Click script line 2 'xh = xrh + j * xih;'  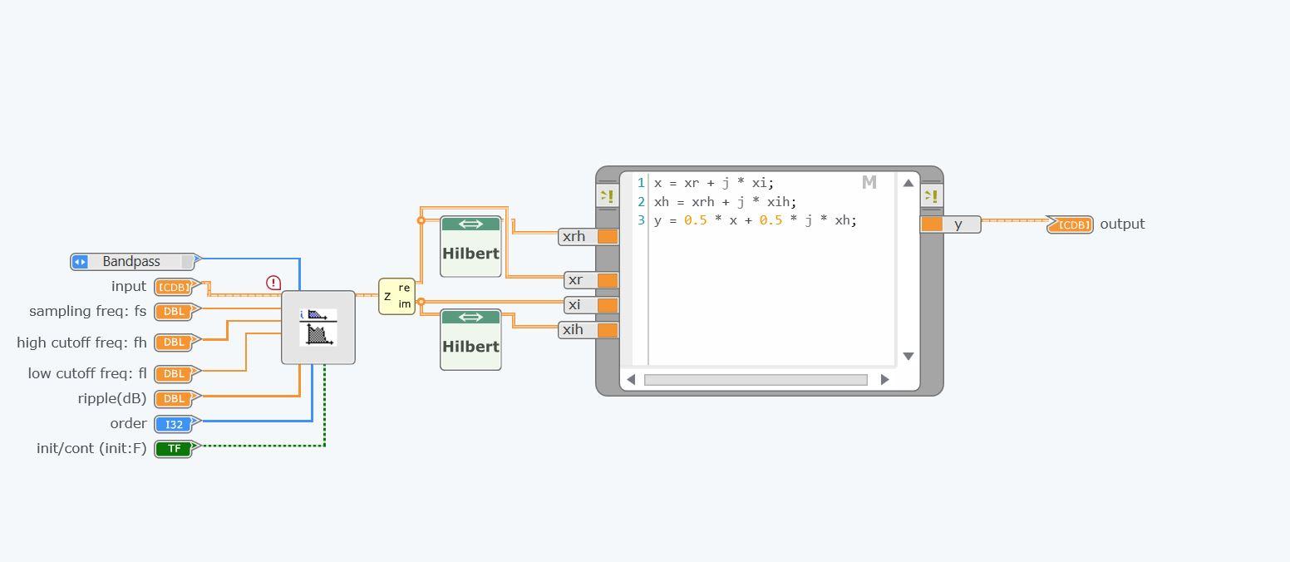point(725,202)
